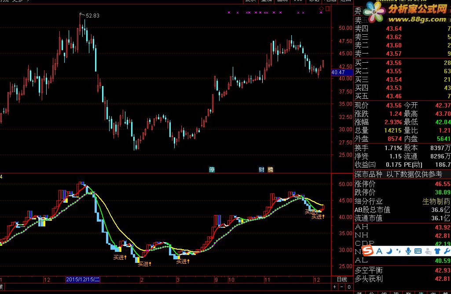This screenshot has height=294, width=451.
Task: Click the highlighted date 2015/12/15/二
Action: tap(83, 280)
